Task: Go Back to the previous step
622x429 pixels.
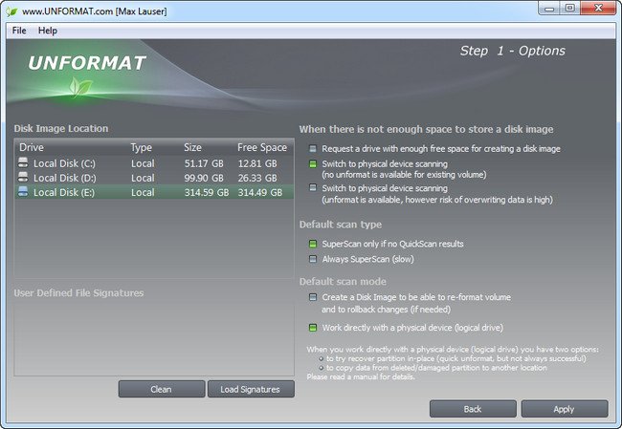Action: point(473,409)
